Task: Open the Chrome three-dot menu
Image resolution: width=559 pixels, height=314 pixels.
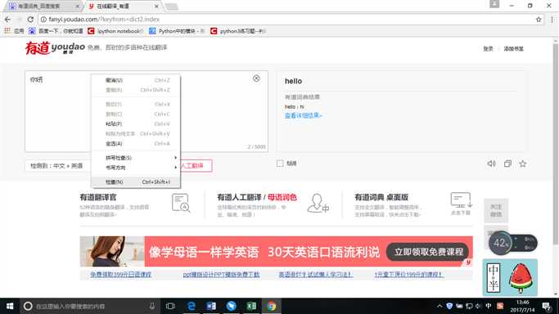Action: pyautogui.click(x=552, y=20)
